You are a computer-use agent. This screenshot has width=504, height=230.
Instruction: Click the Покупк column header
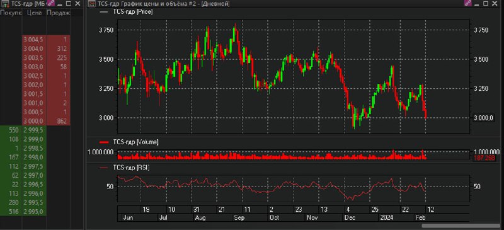11,13
